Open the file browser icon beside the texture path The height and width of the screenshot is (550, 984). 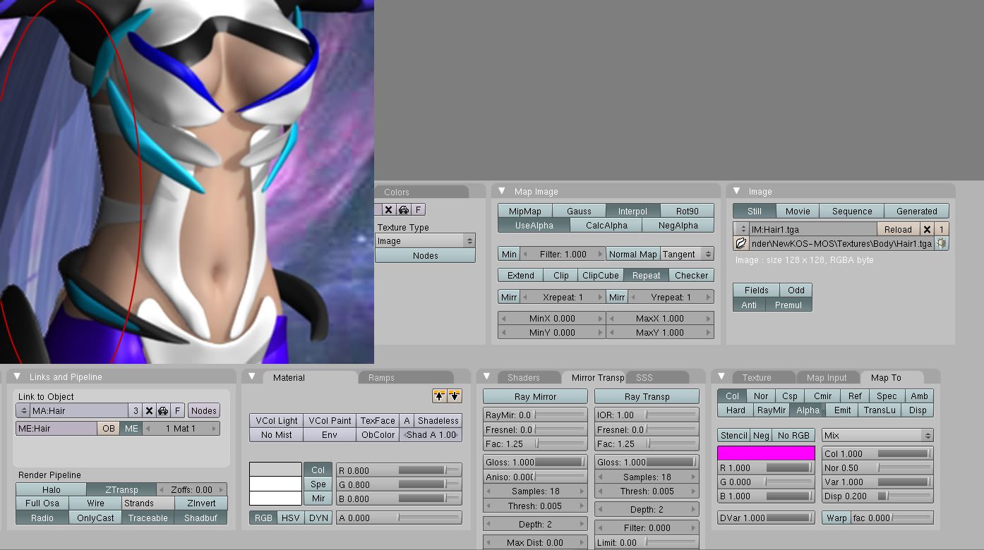(741, 243)
